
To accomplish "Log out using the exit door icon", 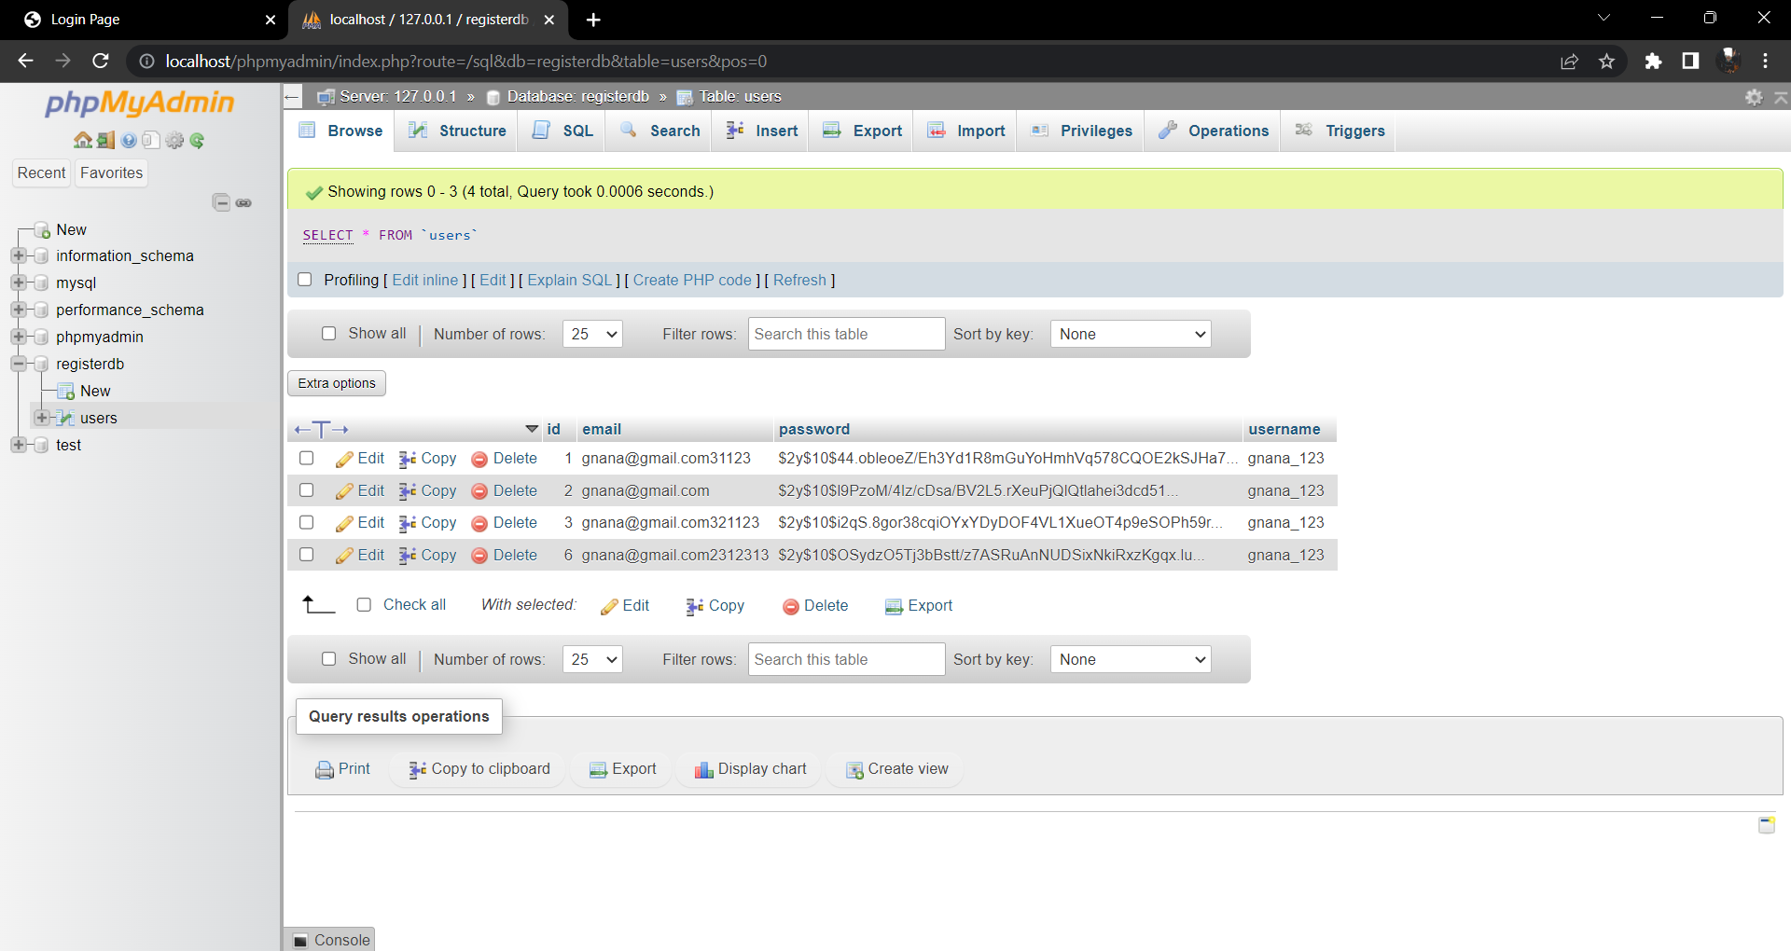I will point(105,141).
